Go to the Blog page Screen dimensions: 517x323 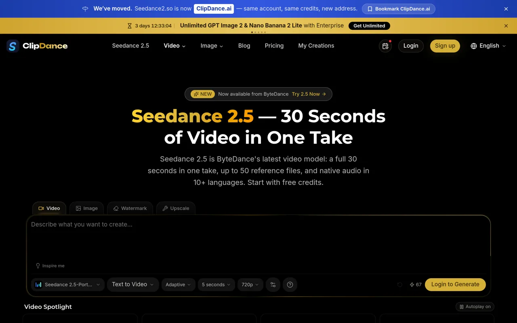244,46
